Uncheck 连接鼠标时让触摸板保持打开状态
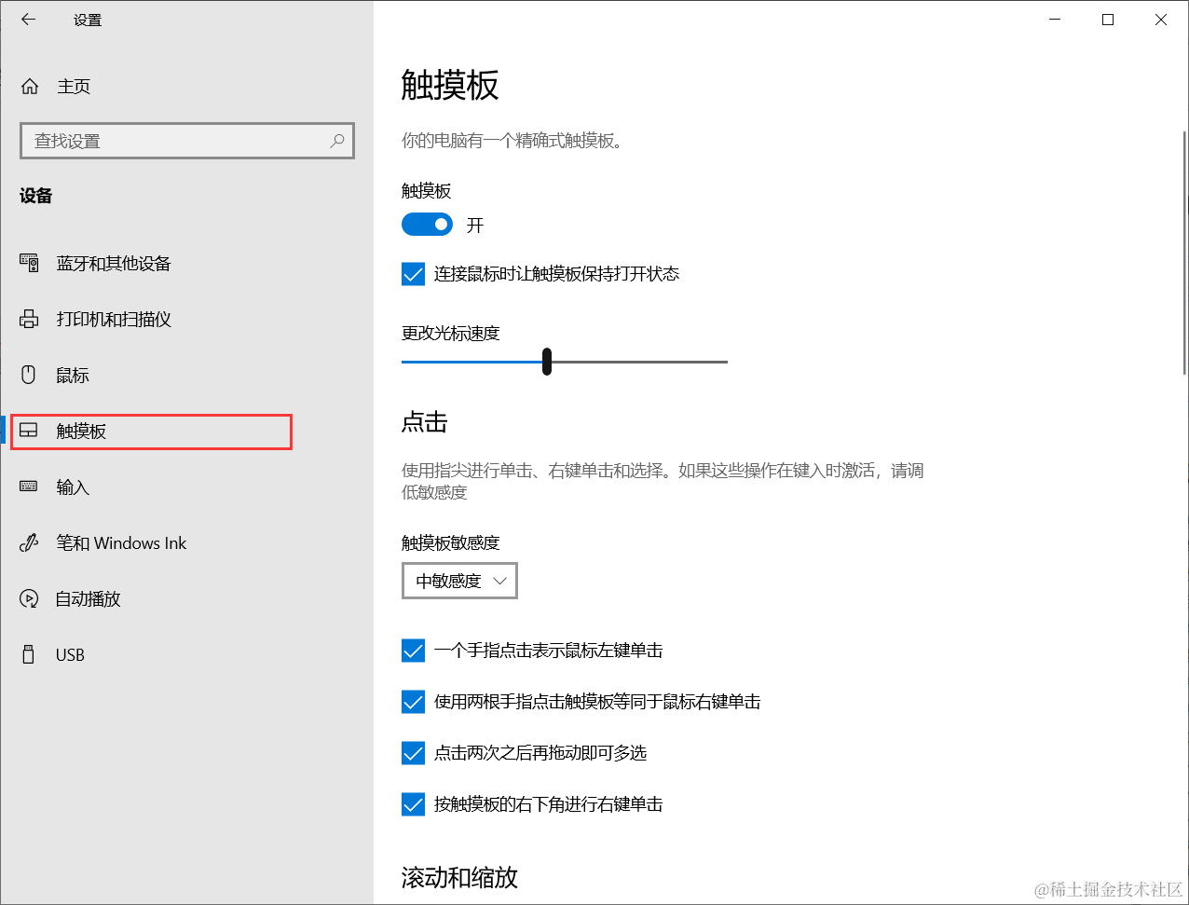1189x905 pixels. tap(412, 273)
